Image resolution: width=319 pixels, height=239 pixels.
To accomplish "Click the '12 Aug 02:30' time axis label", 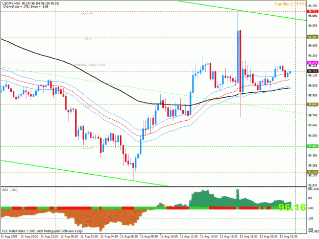I will coord(89,236).
